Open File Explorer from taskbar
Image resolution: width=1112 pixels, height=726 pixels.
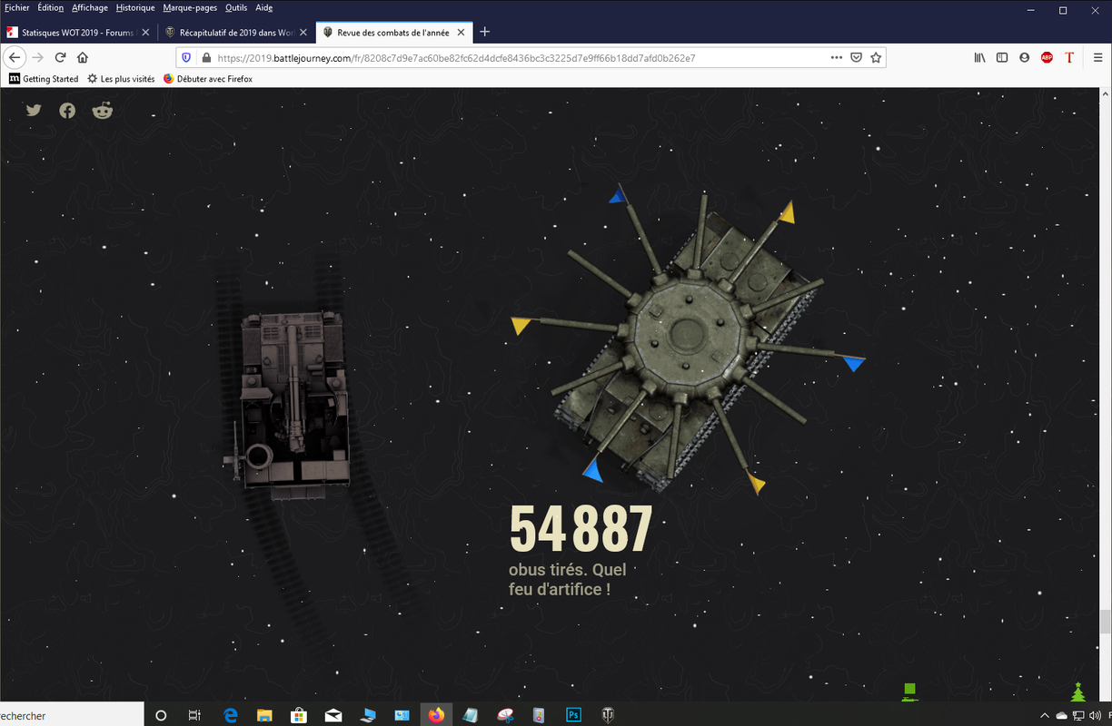pos(264,715)
